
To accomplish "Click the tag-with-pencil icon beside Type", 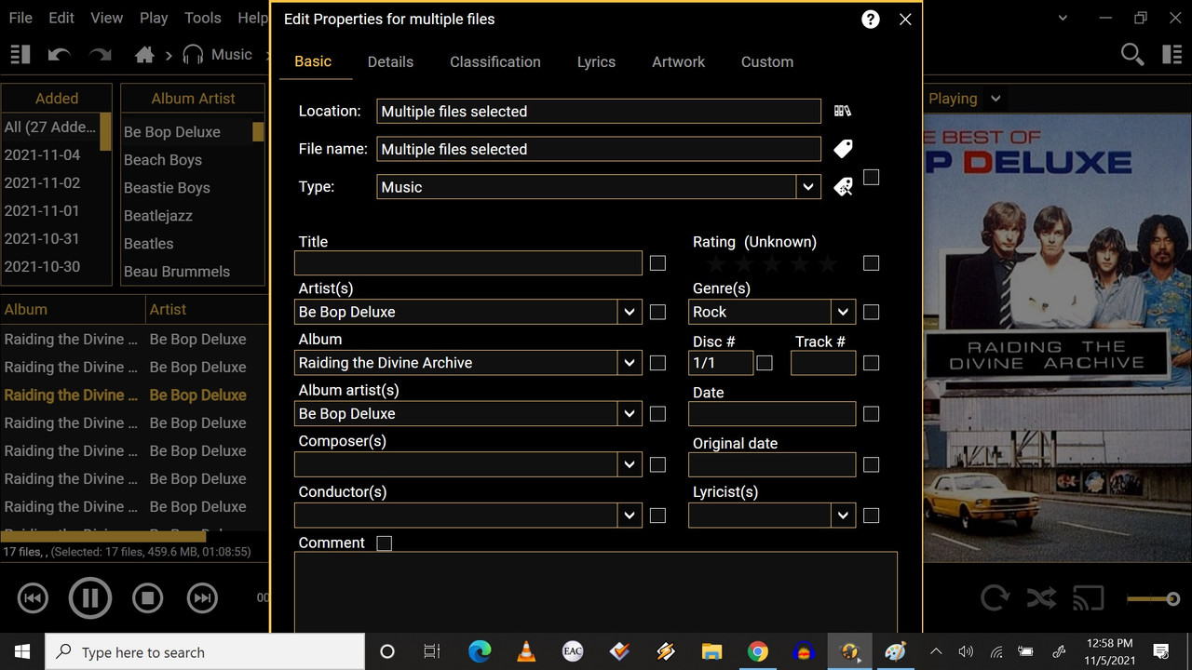I will click(x=843, y=187).
